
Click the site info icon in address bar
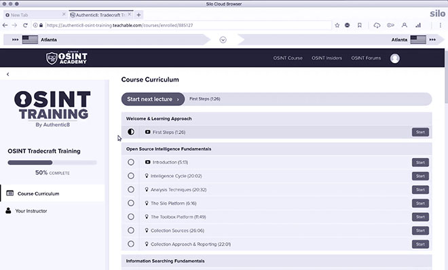35,25
